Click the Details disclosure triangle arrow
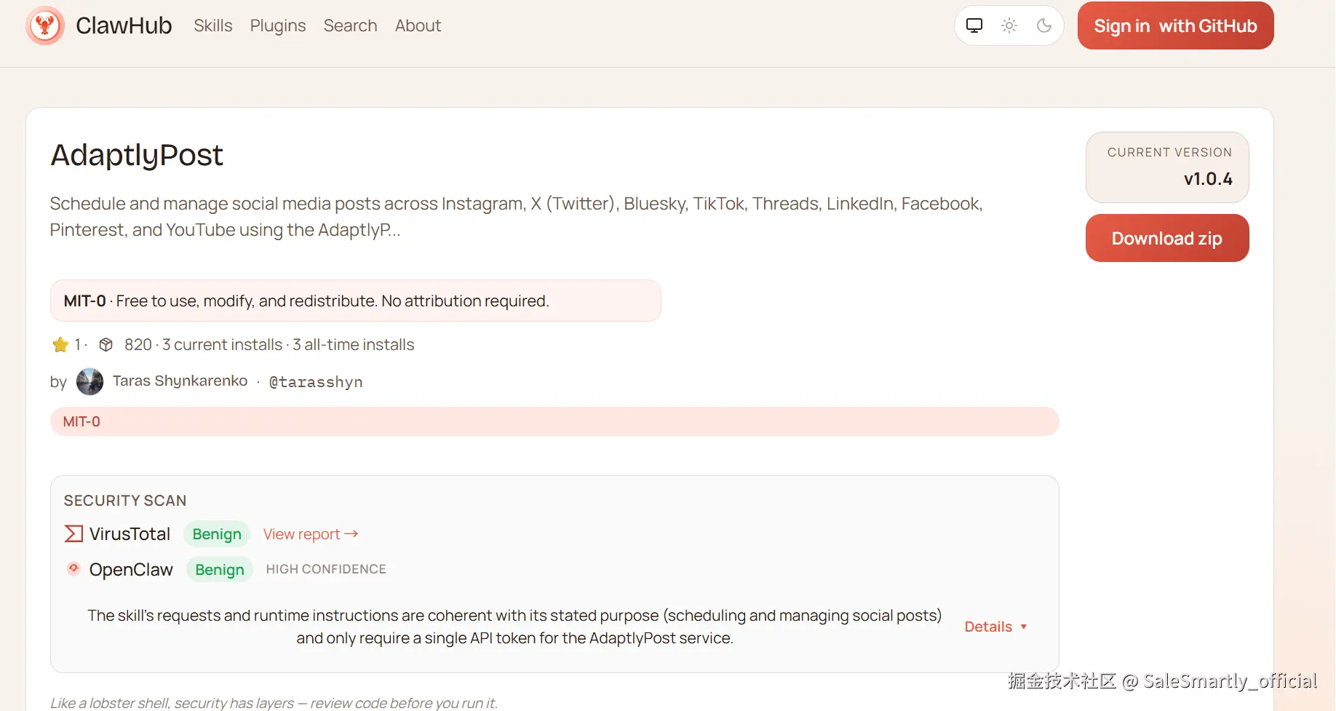Viewport: 1336px width, 711px height. point(1024,627)
